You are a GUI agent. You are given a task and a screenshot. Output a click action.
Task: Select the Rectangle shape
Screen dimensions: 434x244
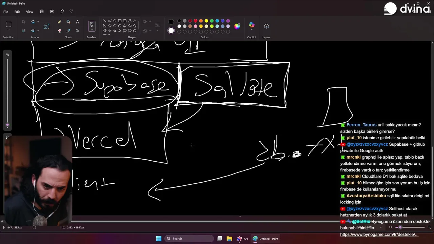(x=120, y=21)
